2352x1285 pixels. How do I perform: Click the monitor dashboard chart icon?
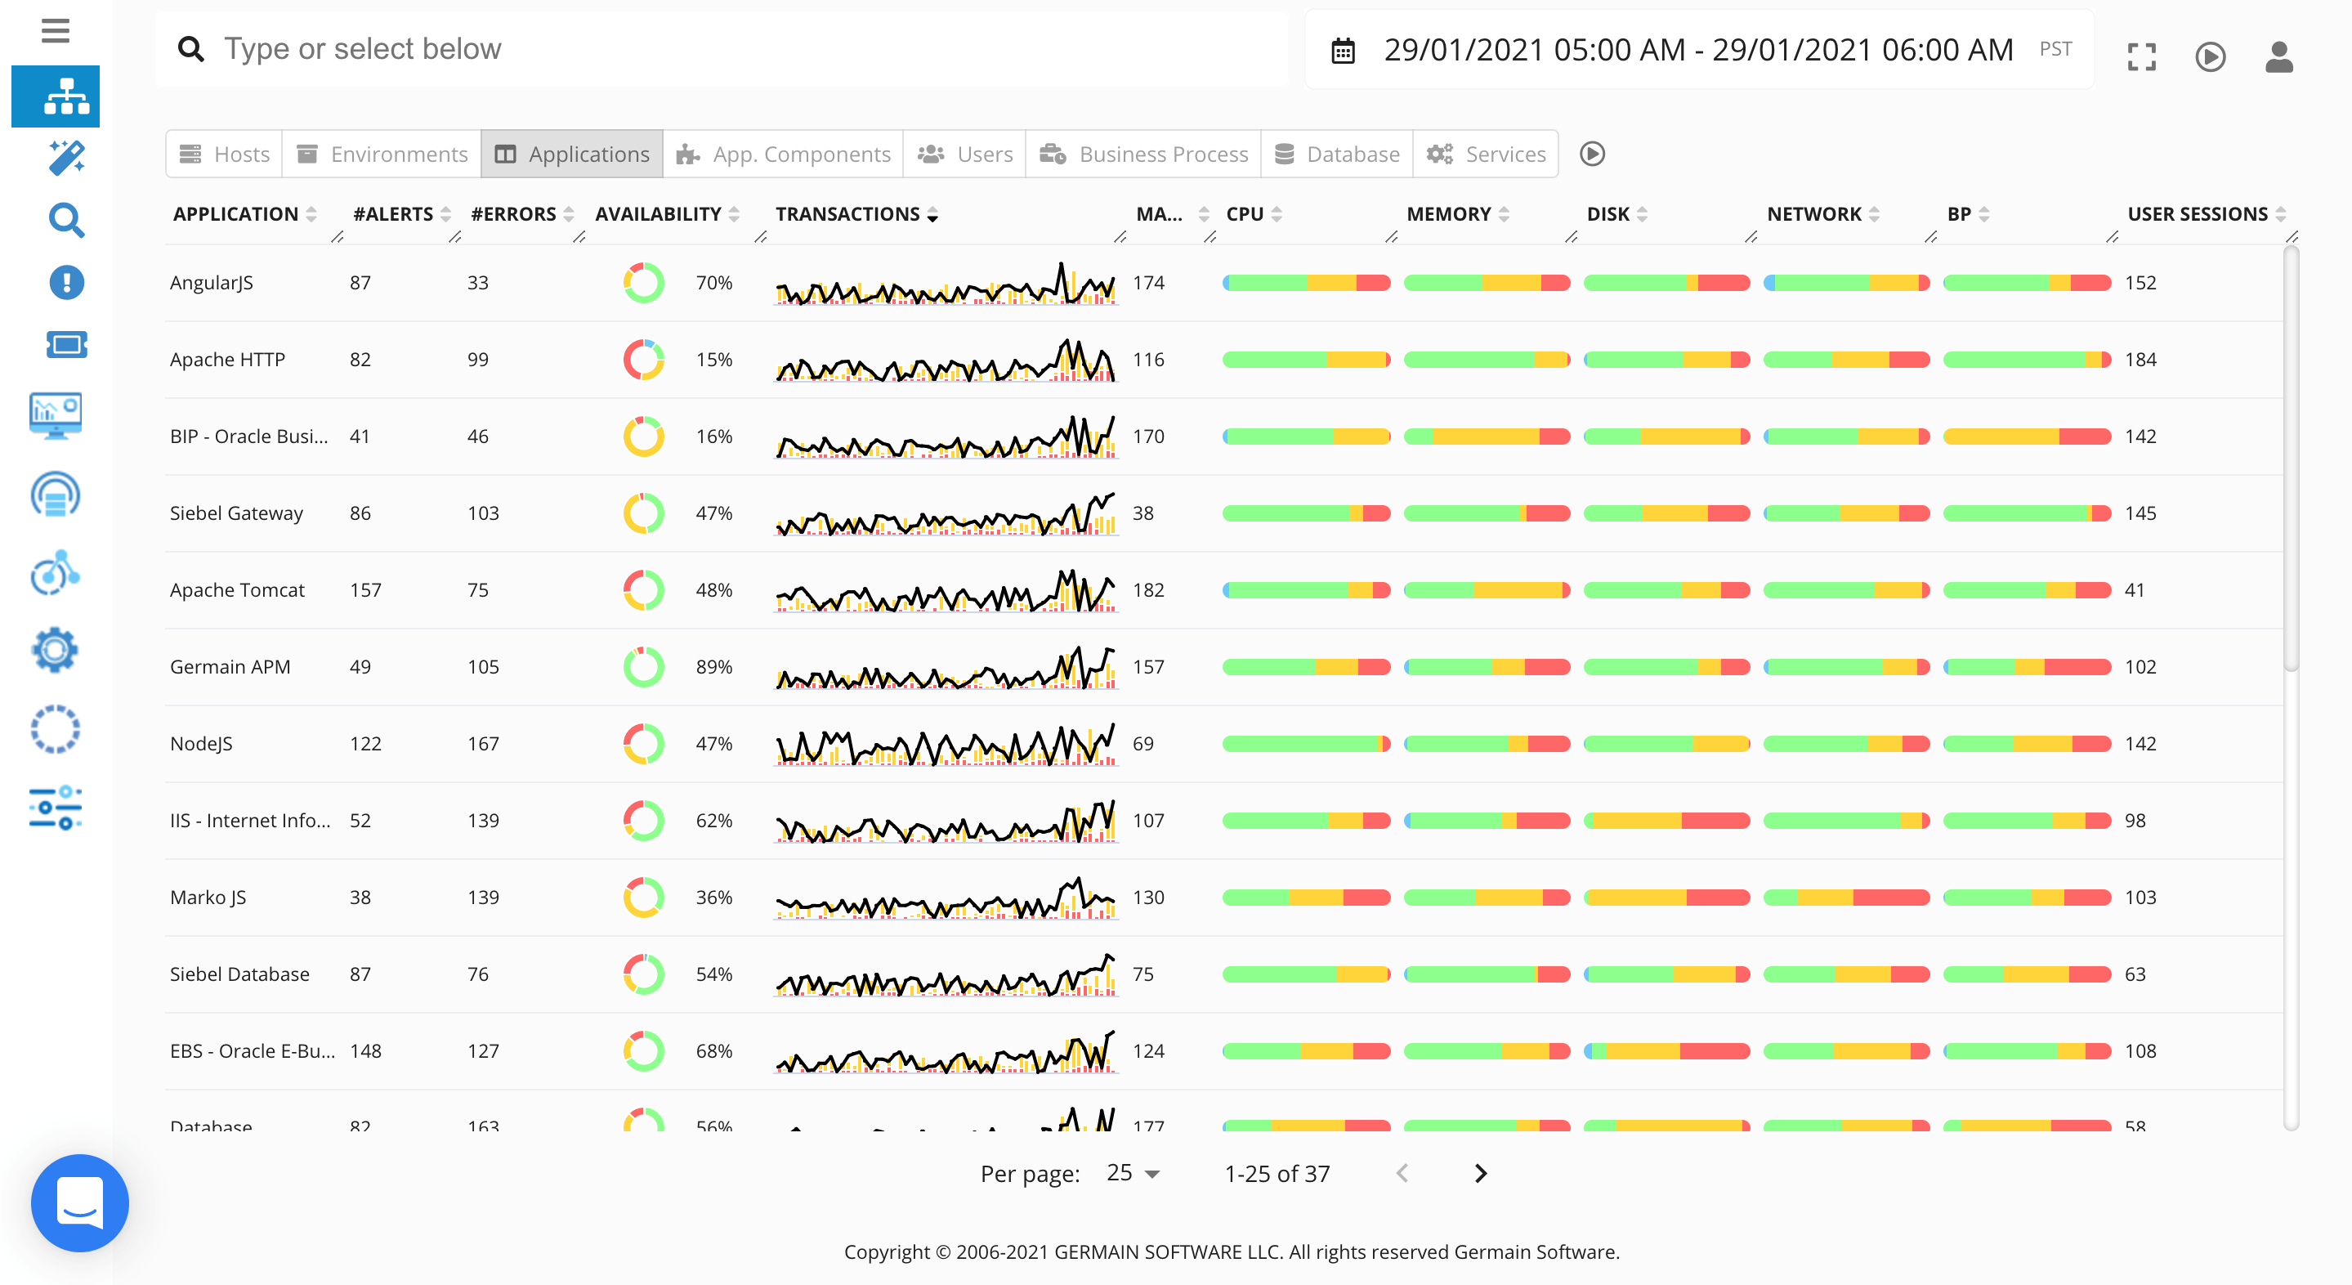[55, 415]
